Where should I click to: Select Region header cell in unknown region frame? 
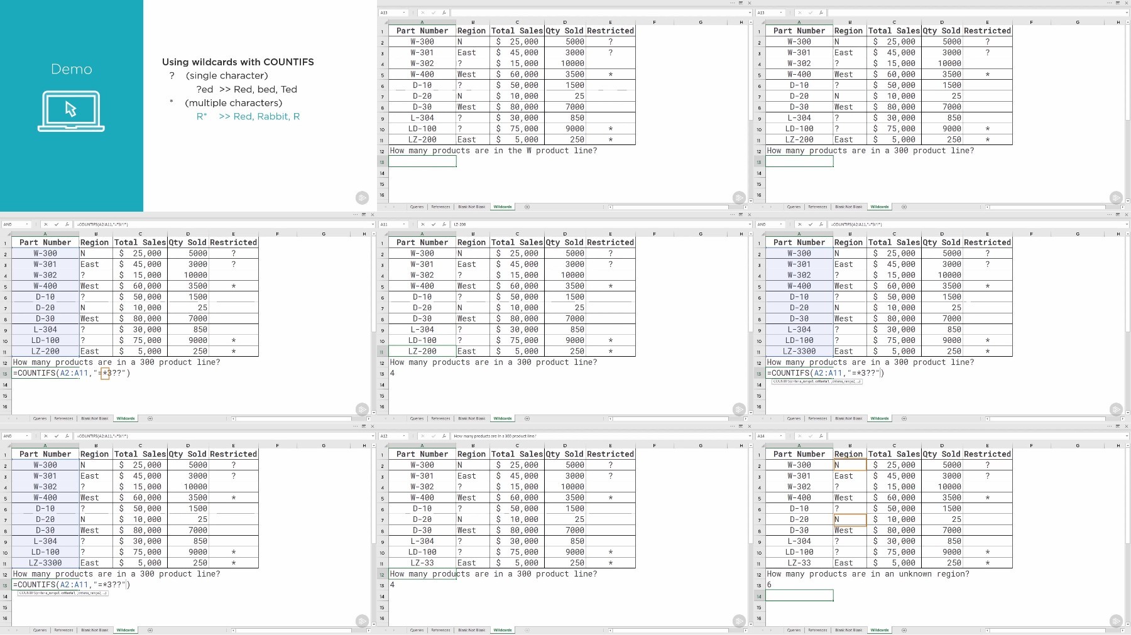click(x=850, y=454)
